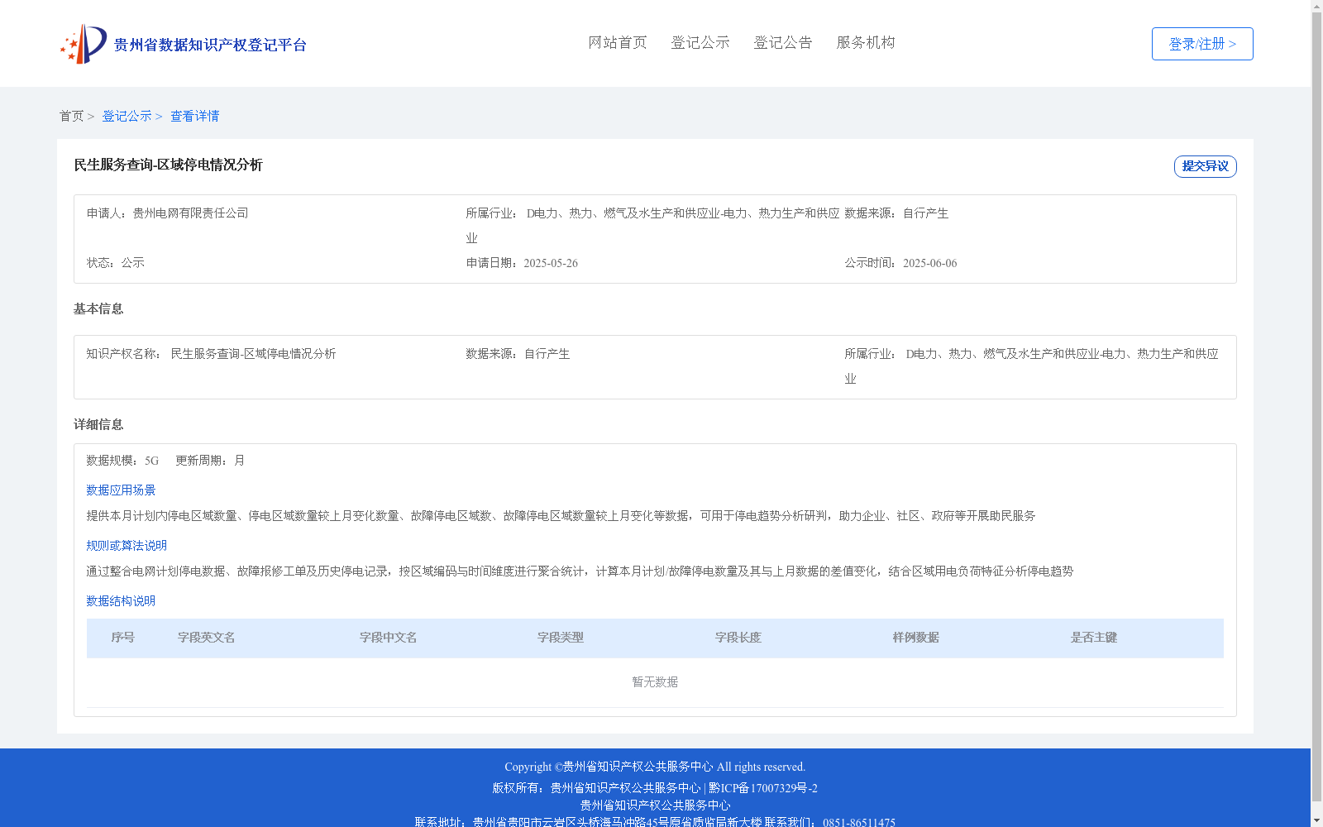
Task: Select the 登记公示 navigation menu item
Action: 700,42
